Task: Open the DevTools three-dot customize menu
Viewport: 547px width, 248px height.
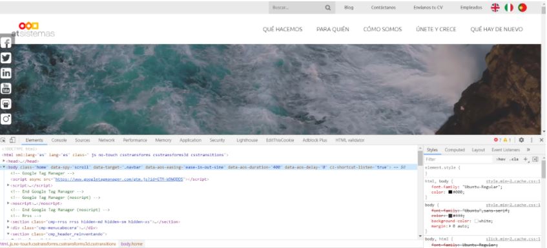Action: coord(532,140)
